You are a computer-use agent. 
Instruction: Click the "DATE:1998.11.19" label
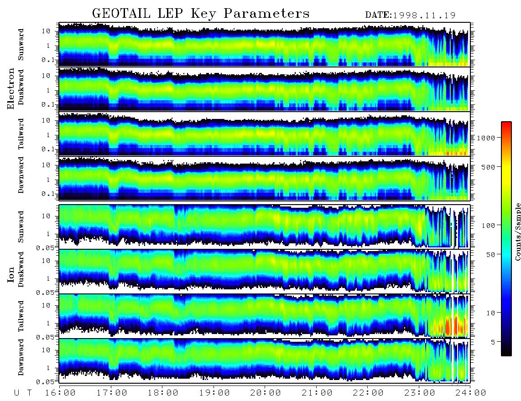point(410,15)
